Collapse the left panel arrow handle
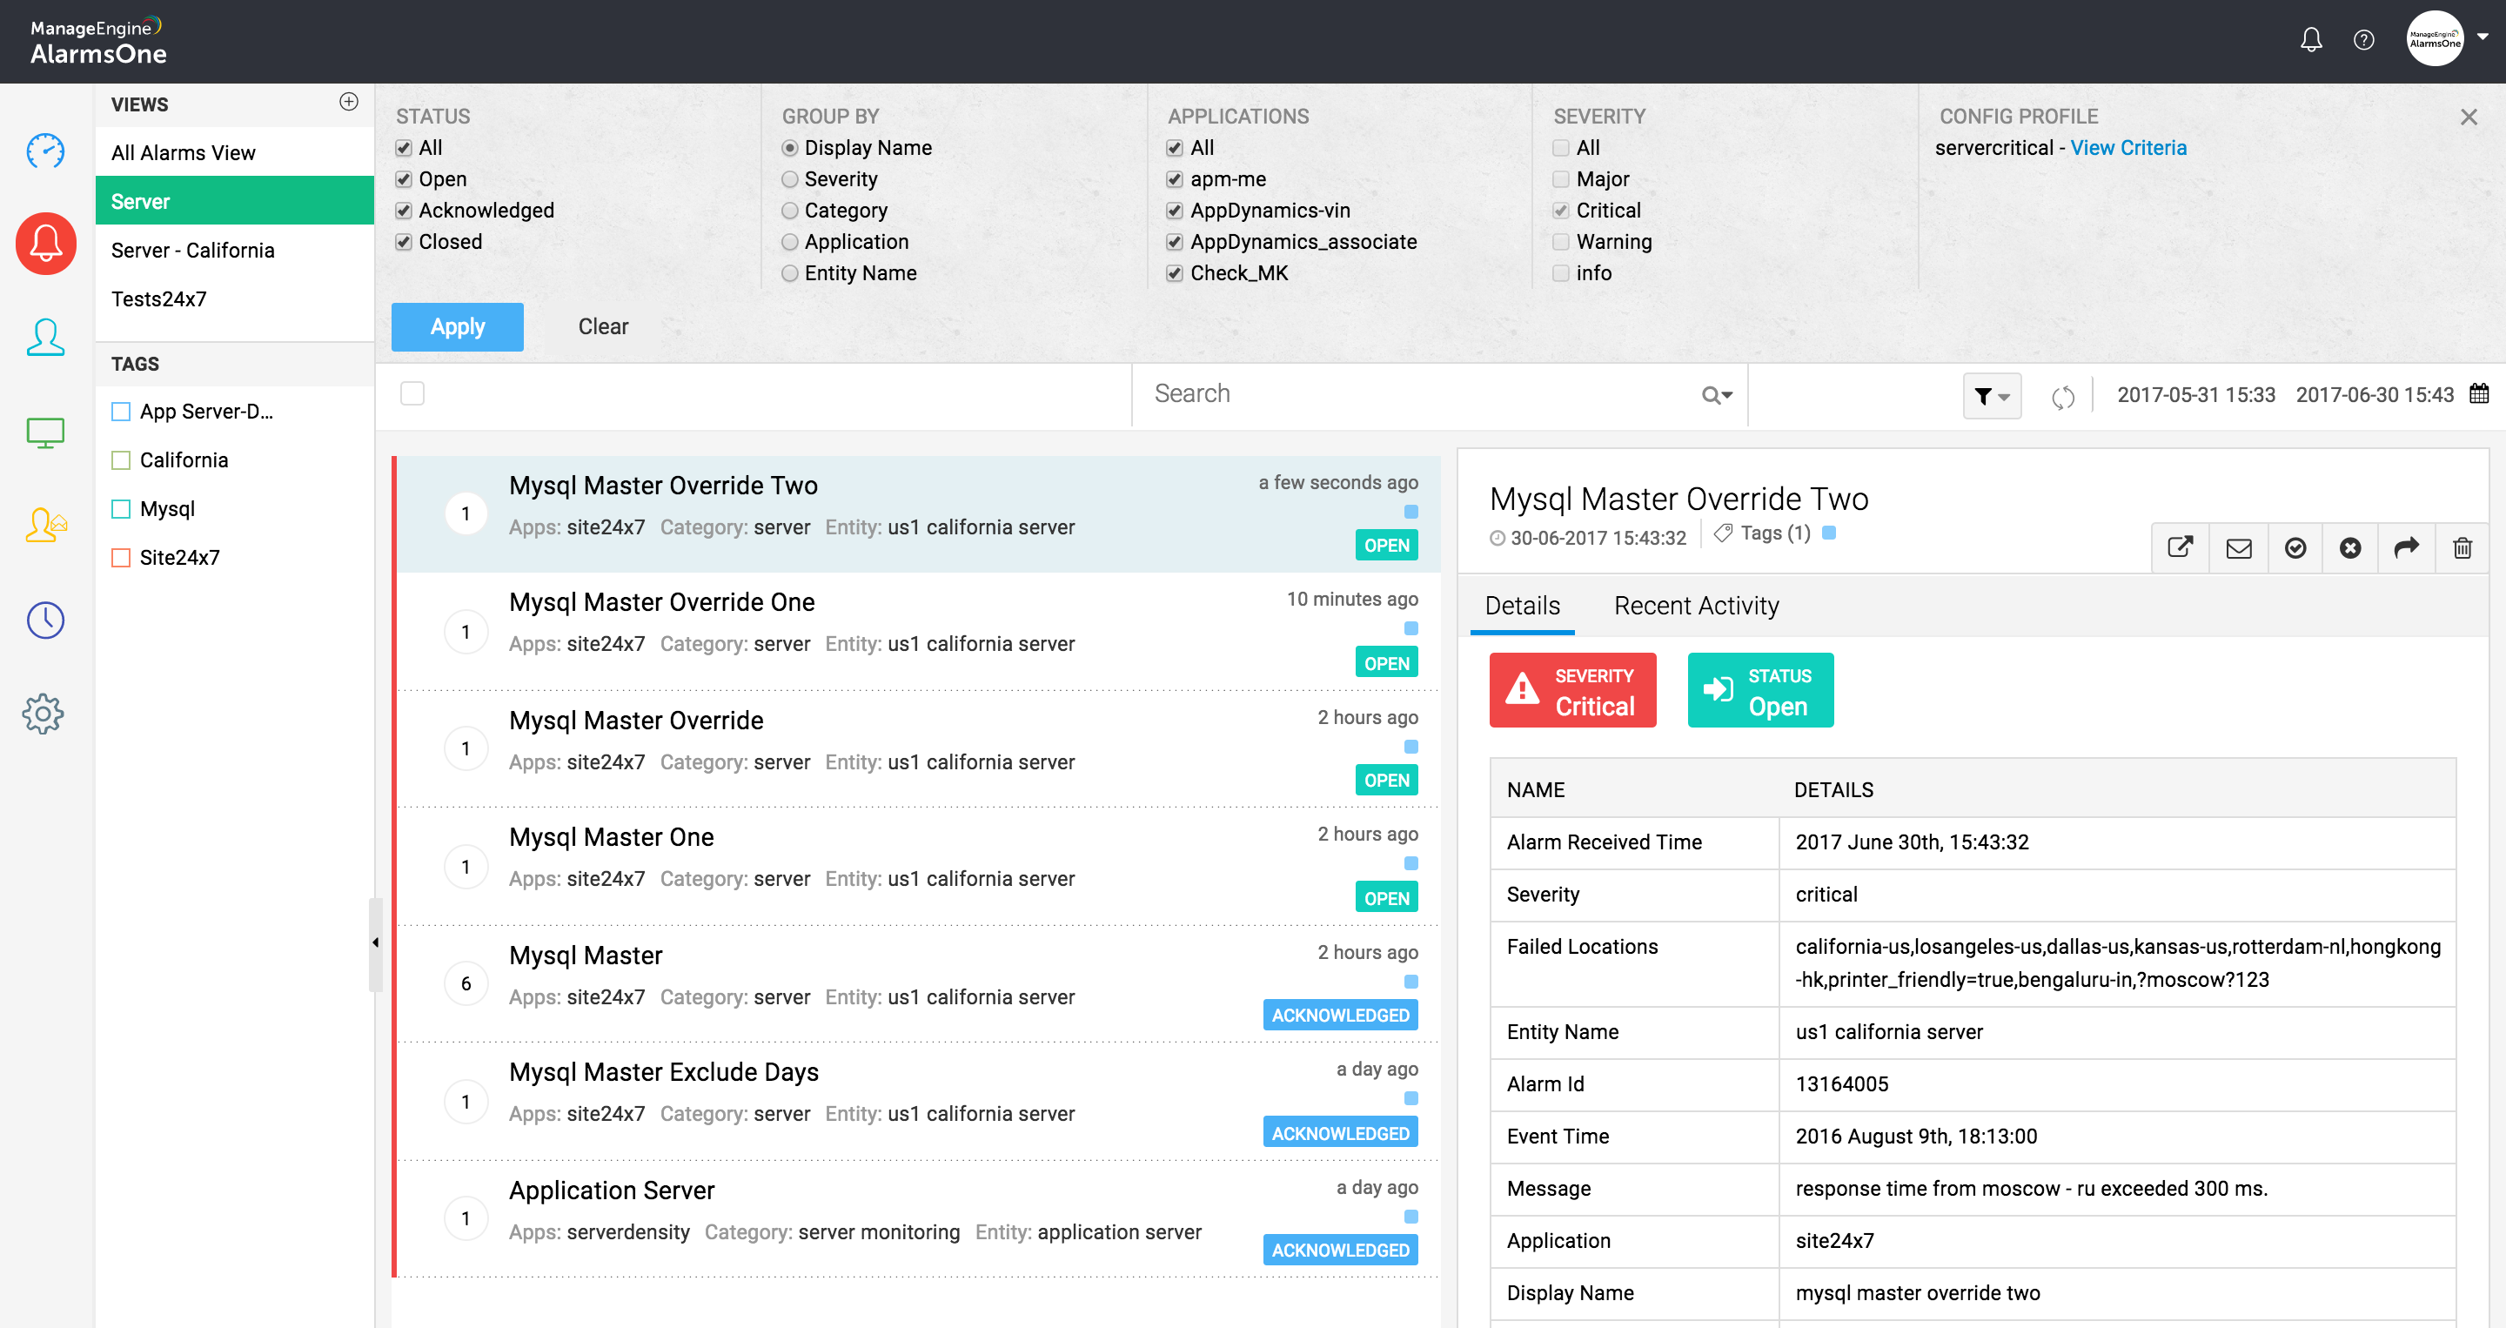2506x1328 pixels. pyautogui.click(x=376, y=942)
